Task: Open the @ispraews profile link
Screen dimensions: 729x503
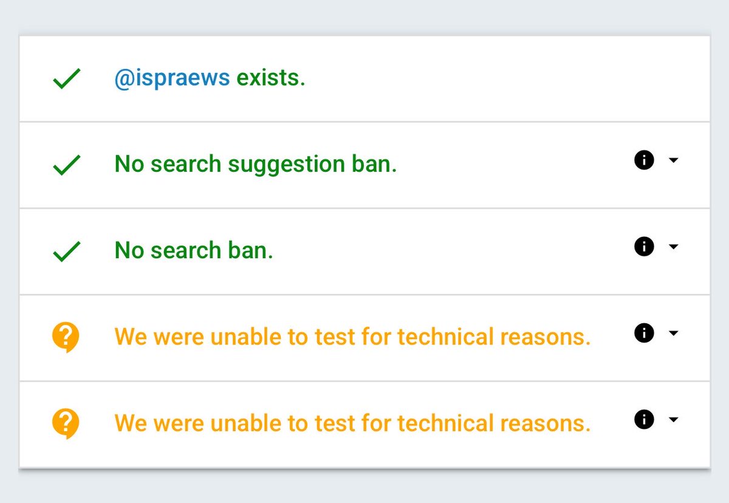Action: pyautogui.click(x=173, y=78)
